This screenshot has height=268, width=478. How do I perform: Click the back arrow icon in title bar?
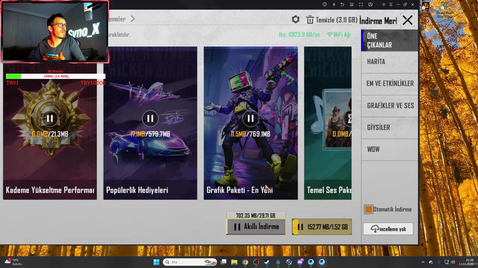coord(342,4)
